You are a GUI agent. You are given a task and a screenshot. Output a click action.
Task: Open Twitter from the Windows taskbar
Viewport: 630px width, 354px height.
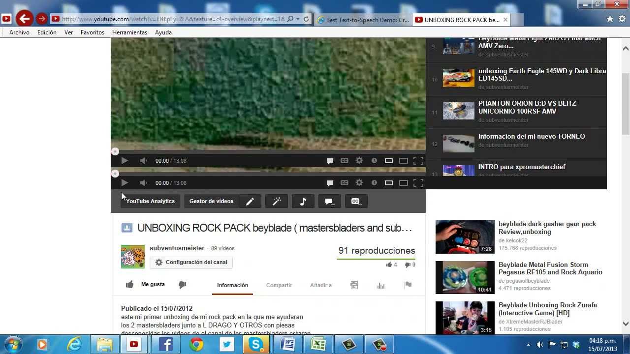[227, 345]
